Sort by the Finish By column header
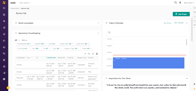Image resolution: width=196 pixels, height=91 pixels. [x=70, y=58]
